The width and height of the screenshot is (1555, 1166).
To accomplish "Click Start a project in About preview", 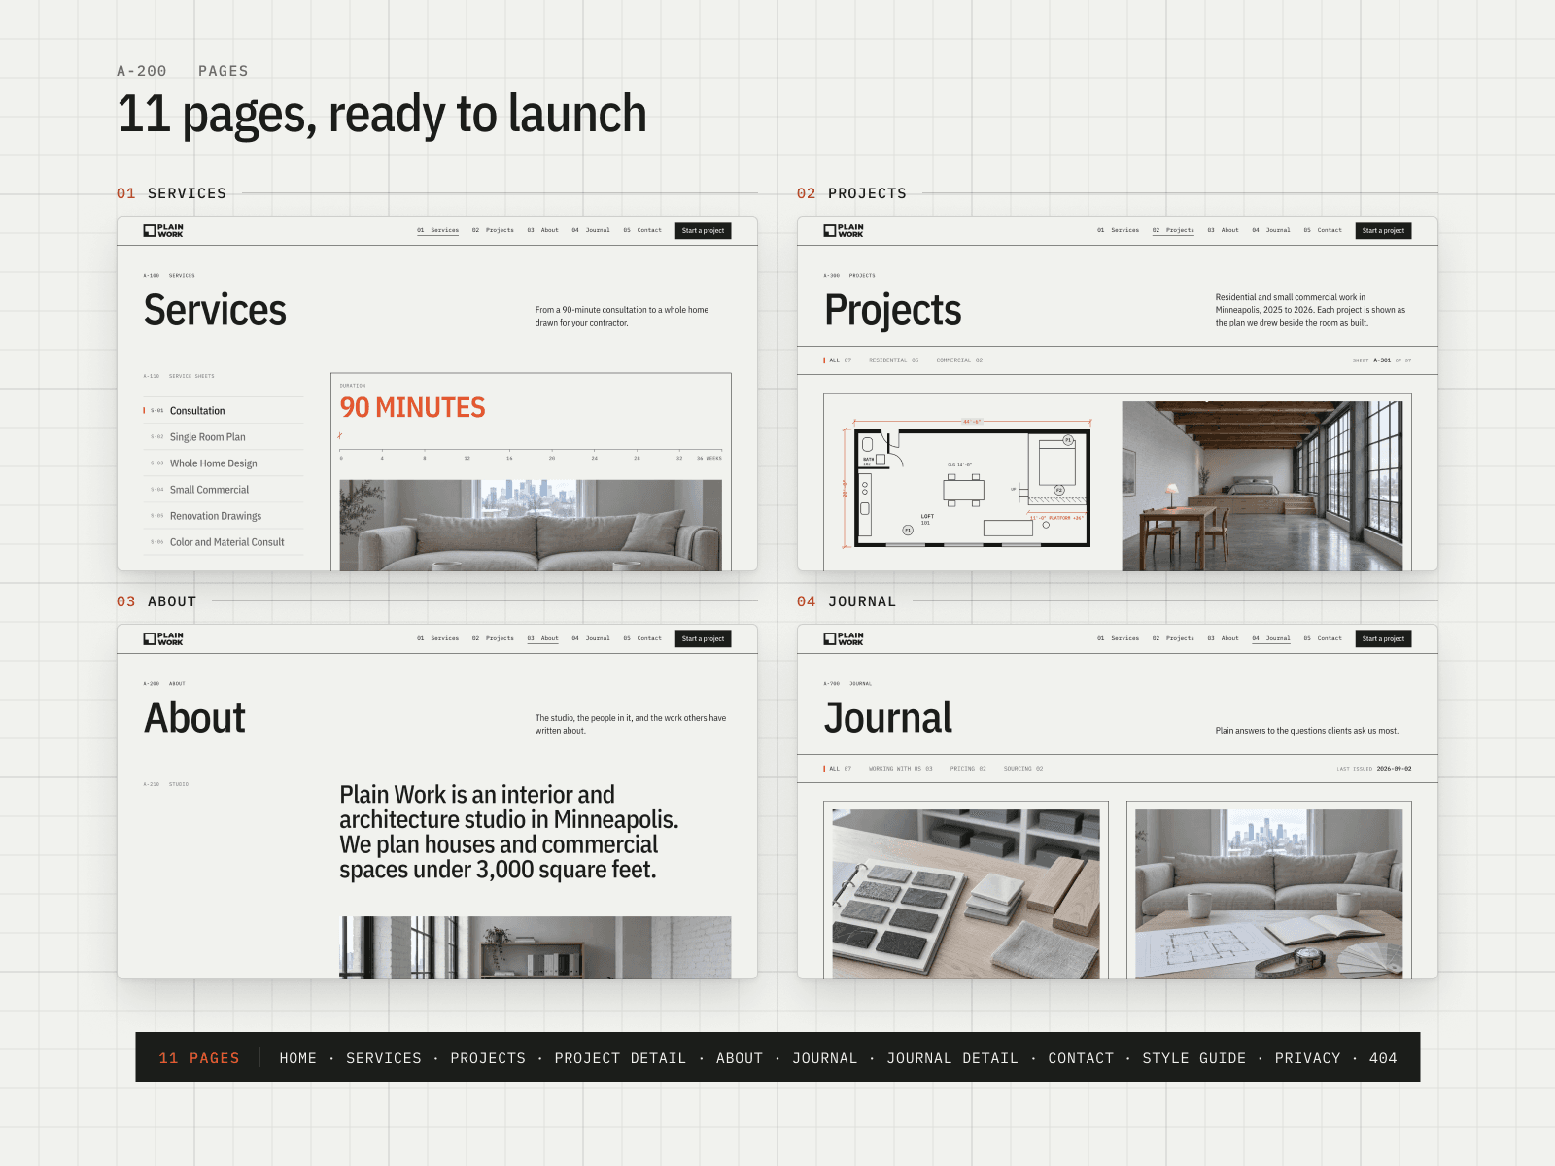I will [x=703, y=638].
